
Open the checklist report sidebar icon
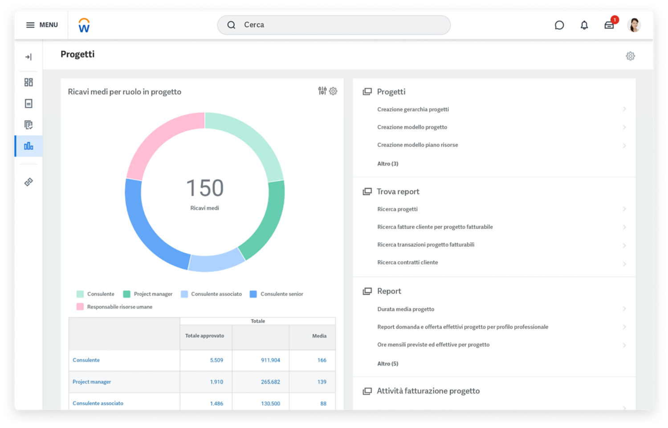pos(29,125)
